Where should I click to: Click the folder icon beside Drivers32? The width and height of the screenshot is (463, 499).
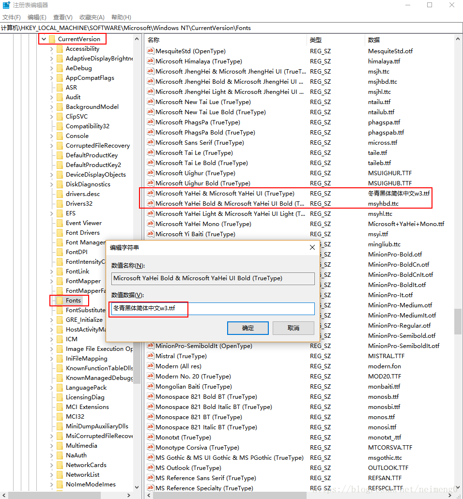(x=60, y=204)
